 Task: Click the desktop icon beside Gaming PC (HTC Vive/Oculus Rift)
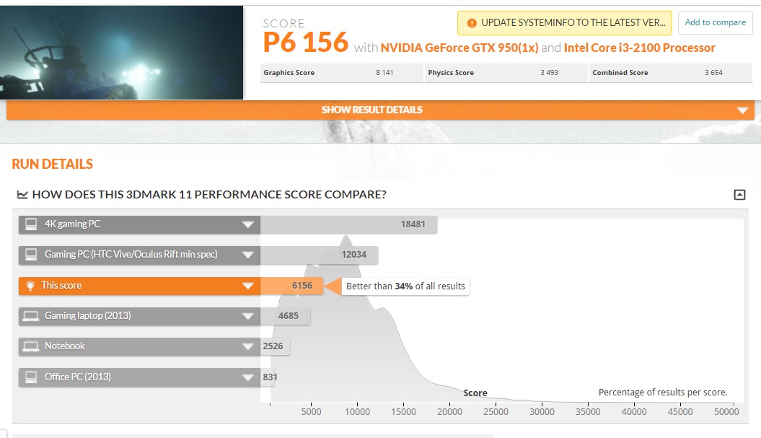click(x=31, y=255)
